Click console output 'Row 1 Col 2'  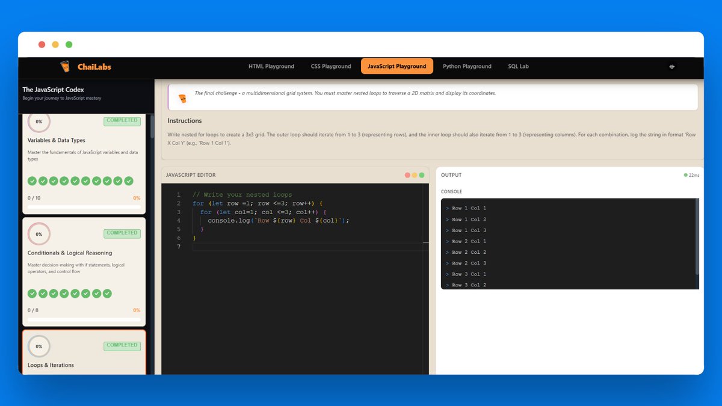469,220
